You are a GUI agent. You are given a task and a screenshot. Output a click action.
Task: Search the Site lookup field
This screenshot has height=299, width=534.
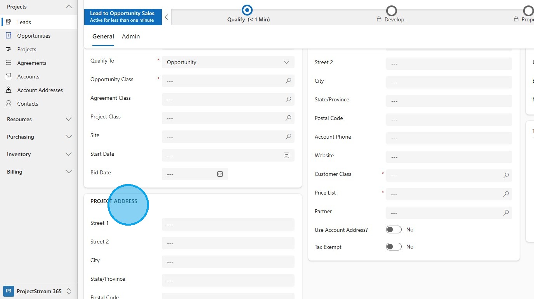click(288, 137)
